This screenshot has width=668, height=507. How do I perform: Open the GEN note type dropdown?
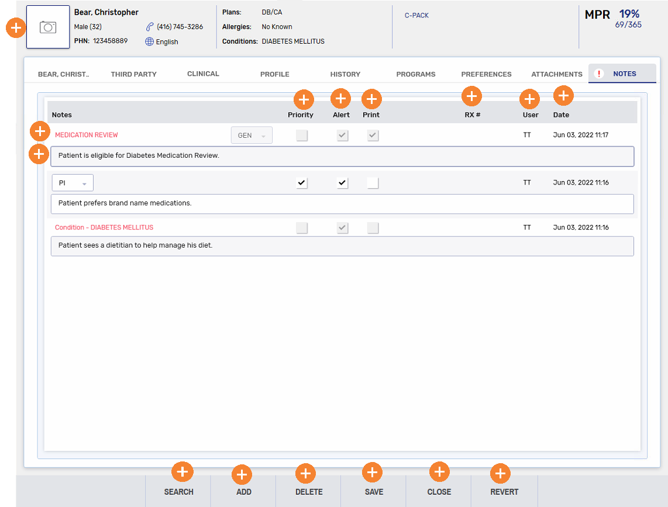pyautogui.click(x=252, y=136)
